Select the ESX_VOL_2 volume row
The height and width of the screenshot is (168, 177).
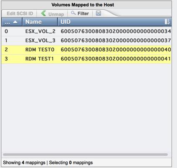click(x=86, y=31)
